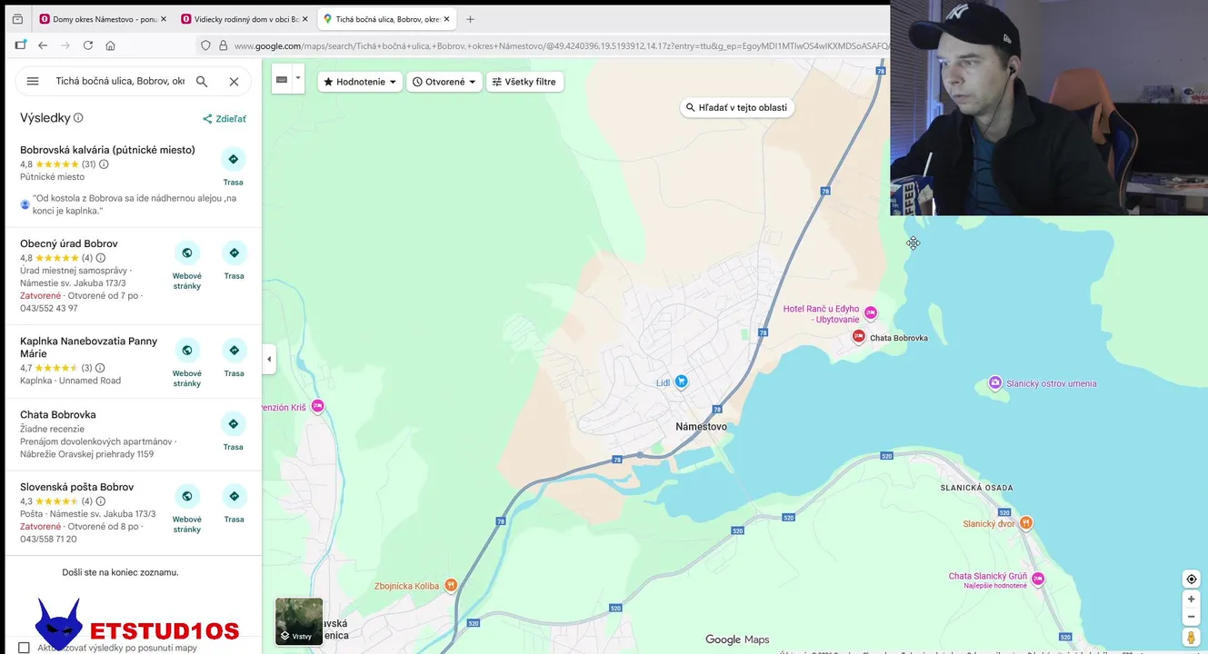The height and width of the screenshot is (654, 1208).
Task: Click the Námestovo town label on map
Action: click(702, 427)
